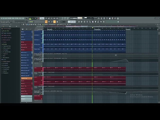The width and height of the screenshot is (160, 120).
Task: Click the right arrow step-edit icon
Action: point(49,22)
